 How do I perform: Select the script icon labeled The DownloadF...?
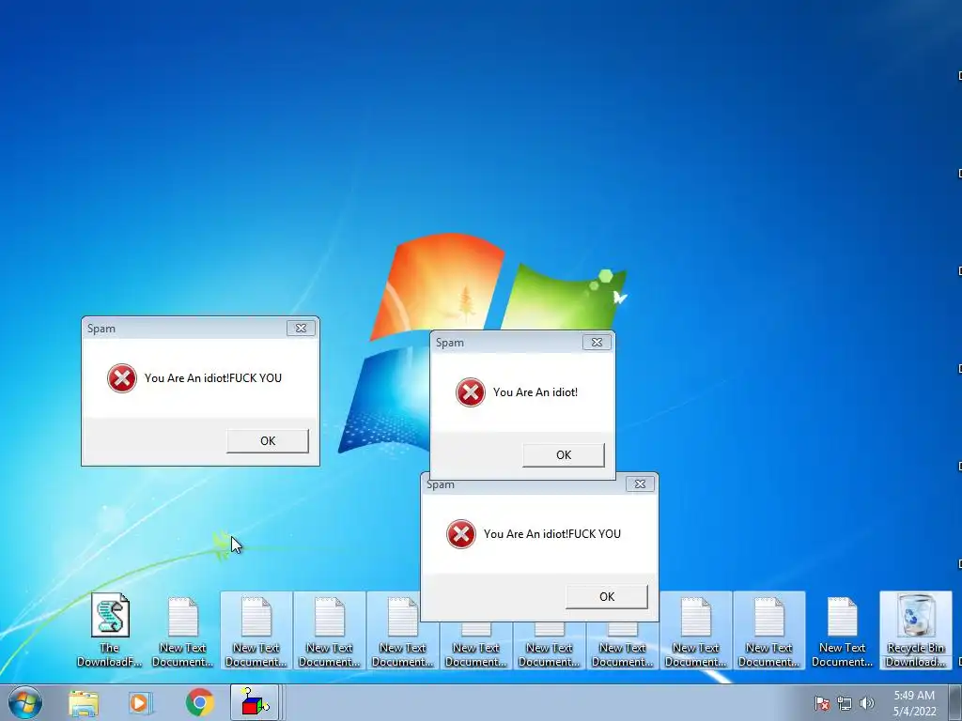[110, 630]
